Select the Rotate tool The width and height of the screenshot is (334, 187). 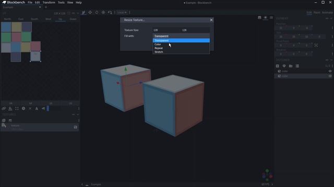(x=97, y=12)
